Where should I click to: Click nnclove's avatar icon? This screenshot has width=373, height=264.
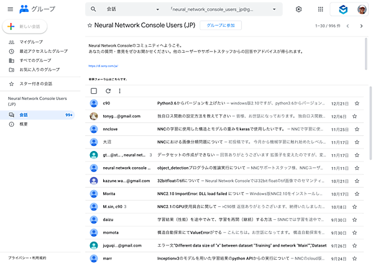point(94,129)
